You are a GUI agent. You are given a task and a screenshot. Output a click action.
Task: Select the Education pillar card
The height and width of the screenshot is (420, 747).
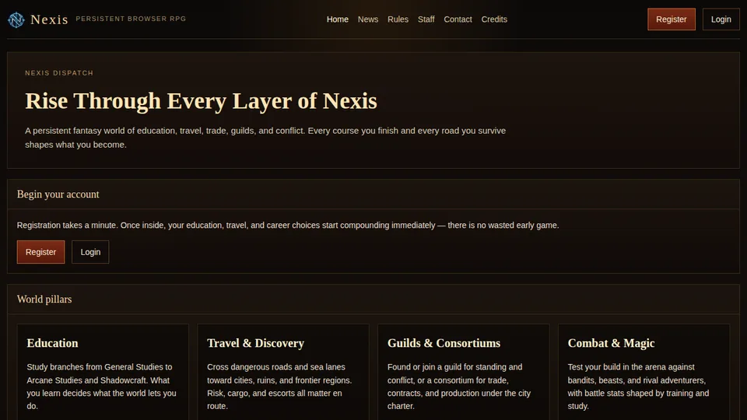click(x=103, y=372)
